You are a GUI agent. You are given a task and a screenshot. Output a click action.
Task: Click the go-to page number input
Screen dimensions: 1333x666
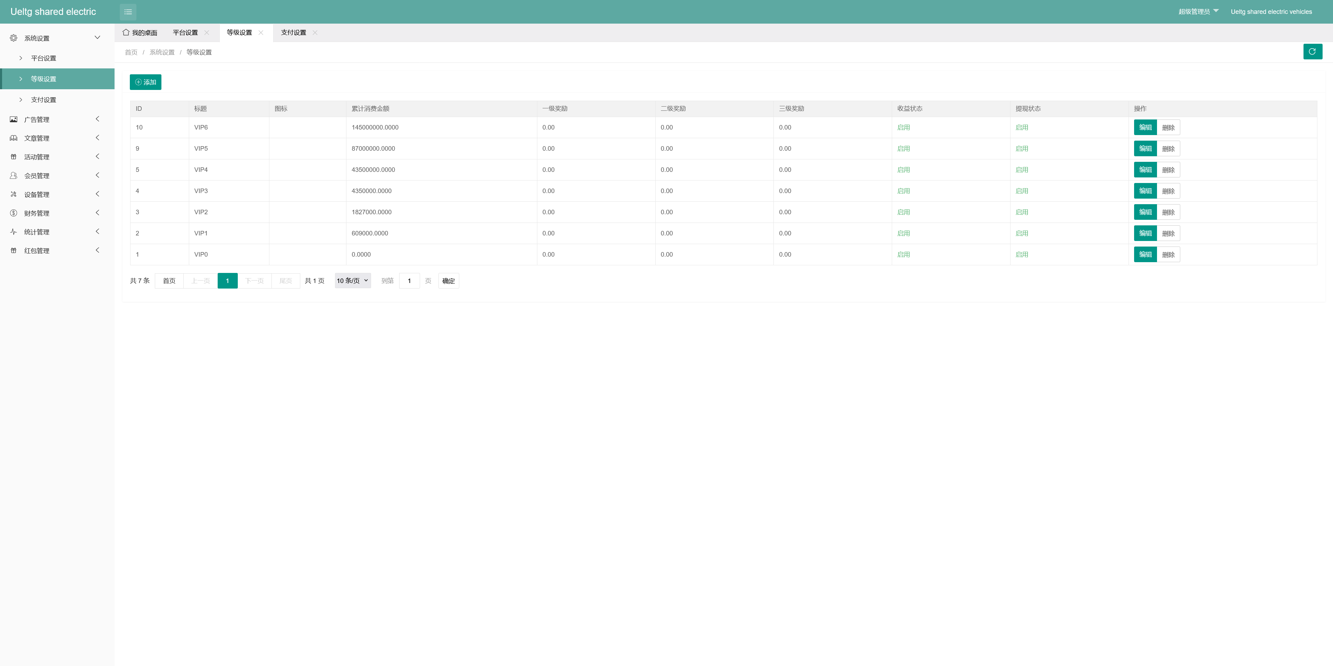pyautogui.click(x=409, y=281)
